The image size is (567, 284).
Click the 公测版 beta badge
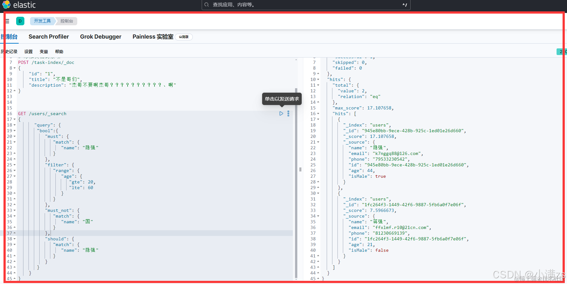click(x=184, y=37)
